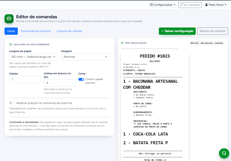
Task: Open the Largura do papel dropdown
Action: [x=34, y=57]
